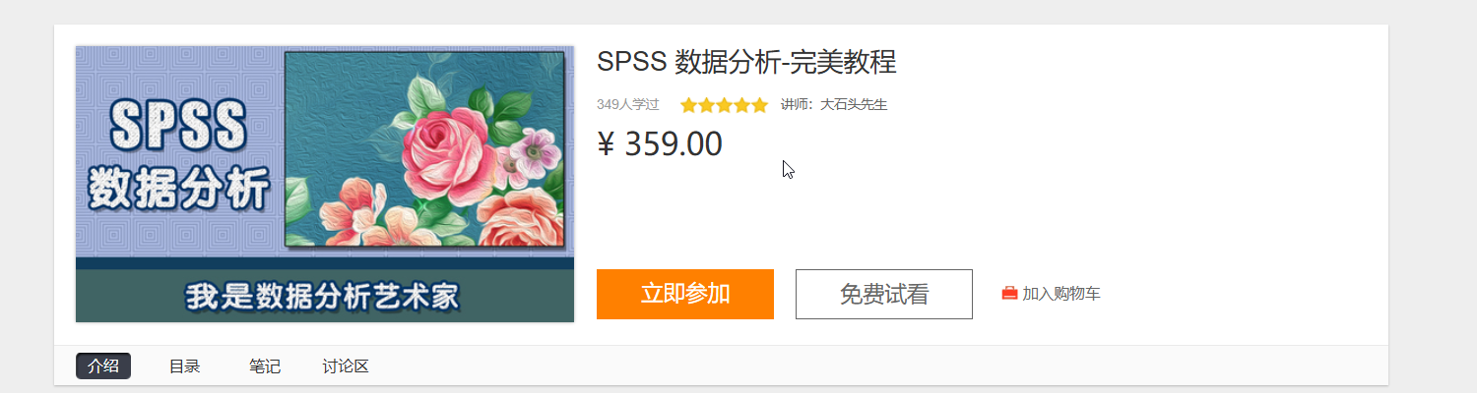
Task: Open the 讨论区 tab
Action: tap(346, 366)
